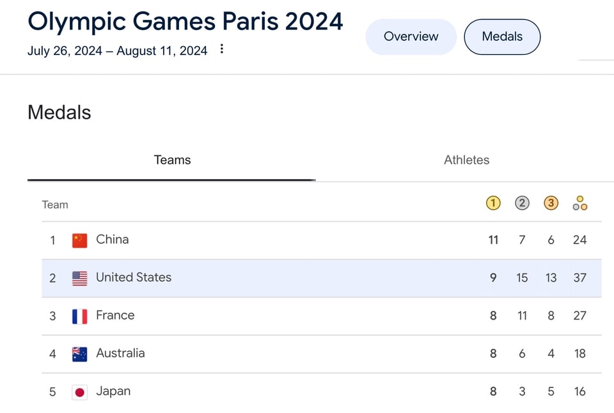The width and height of the screenshot is (614, 413).
Task: Select the United States team name
Action: (134, 277)
